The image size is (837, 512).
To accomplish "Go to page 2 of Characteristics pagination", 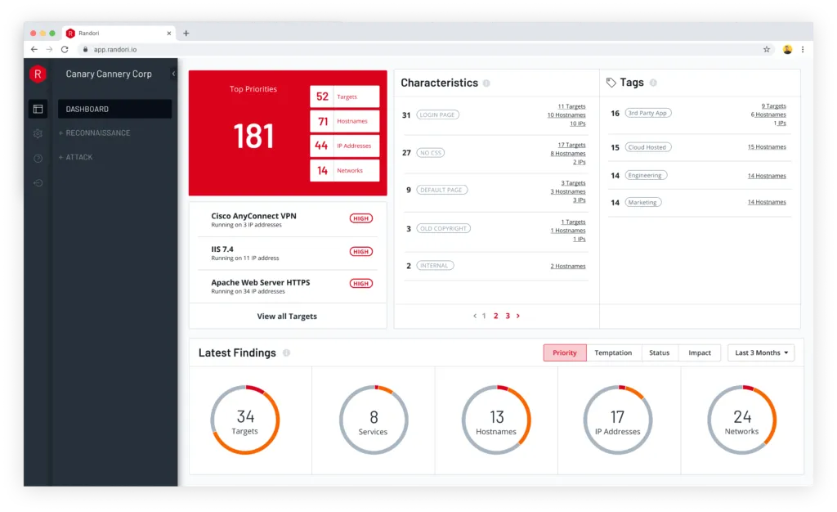I will [495, 315].
